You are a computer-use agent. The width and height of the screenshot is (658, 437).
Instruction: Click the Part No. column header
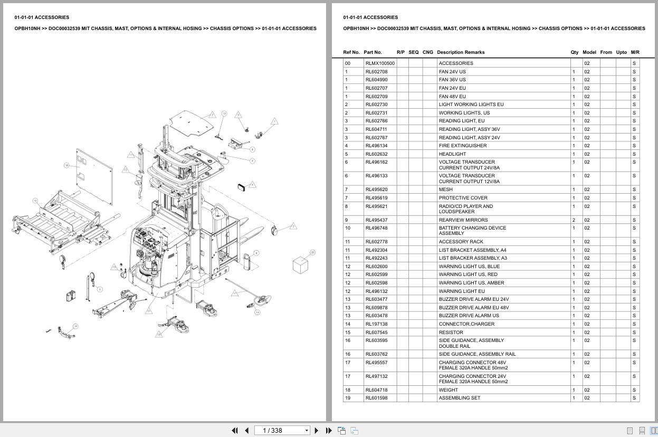(373, 52)
